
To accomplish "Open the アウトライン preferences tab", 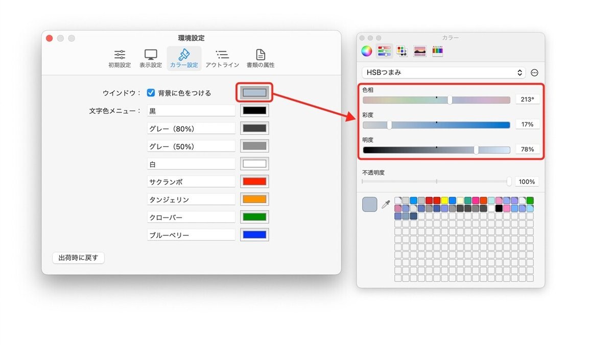I will tap(222, 59).
